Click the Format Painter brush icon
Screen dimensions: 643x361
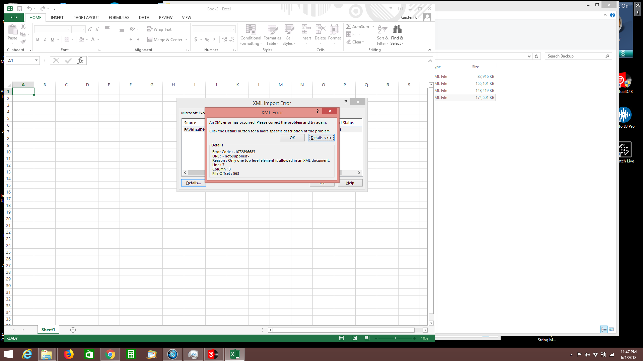[23, 41]
